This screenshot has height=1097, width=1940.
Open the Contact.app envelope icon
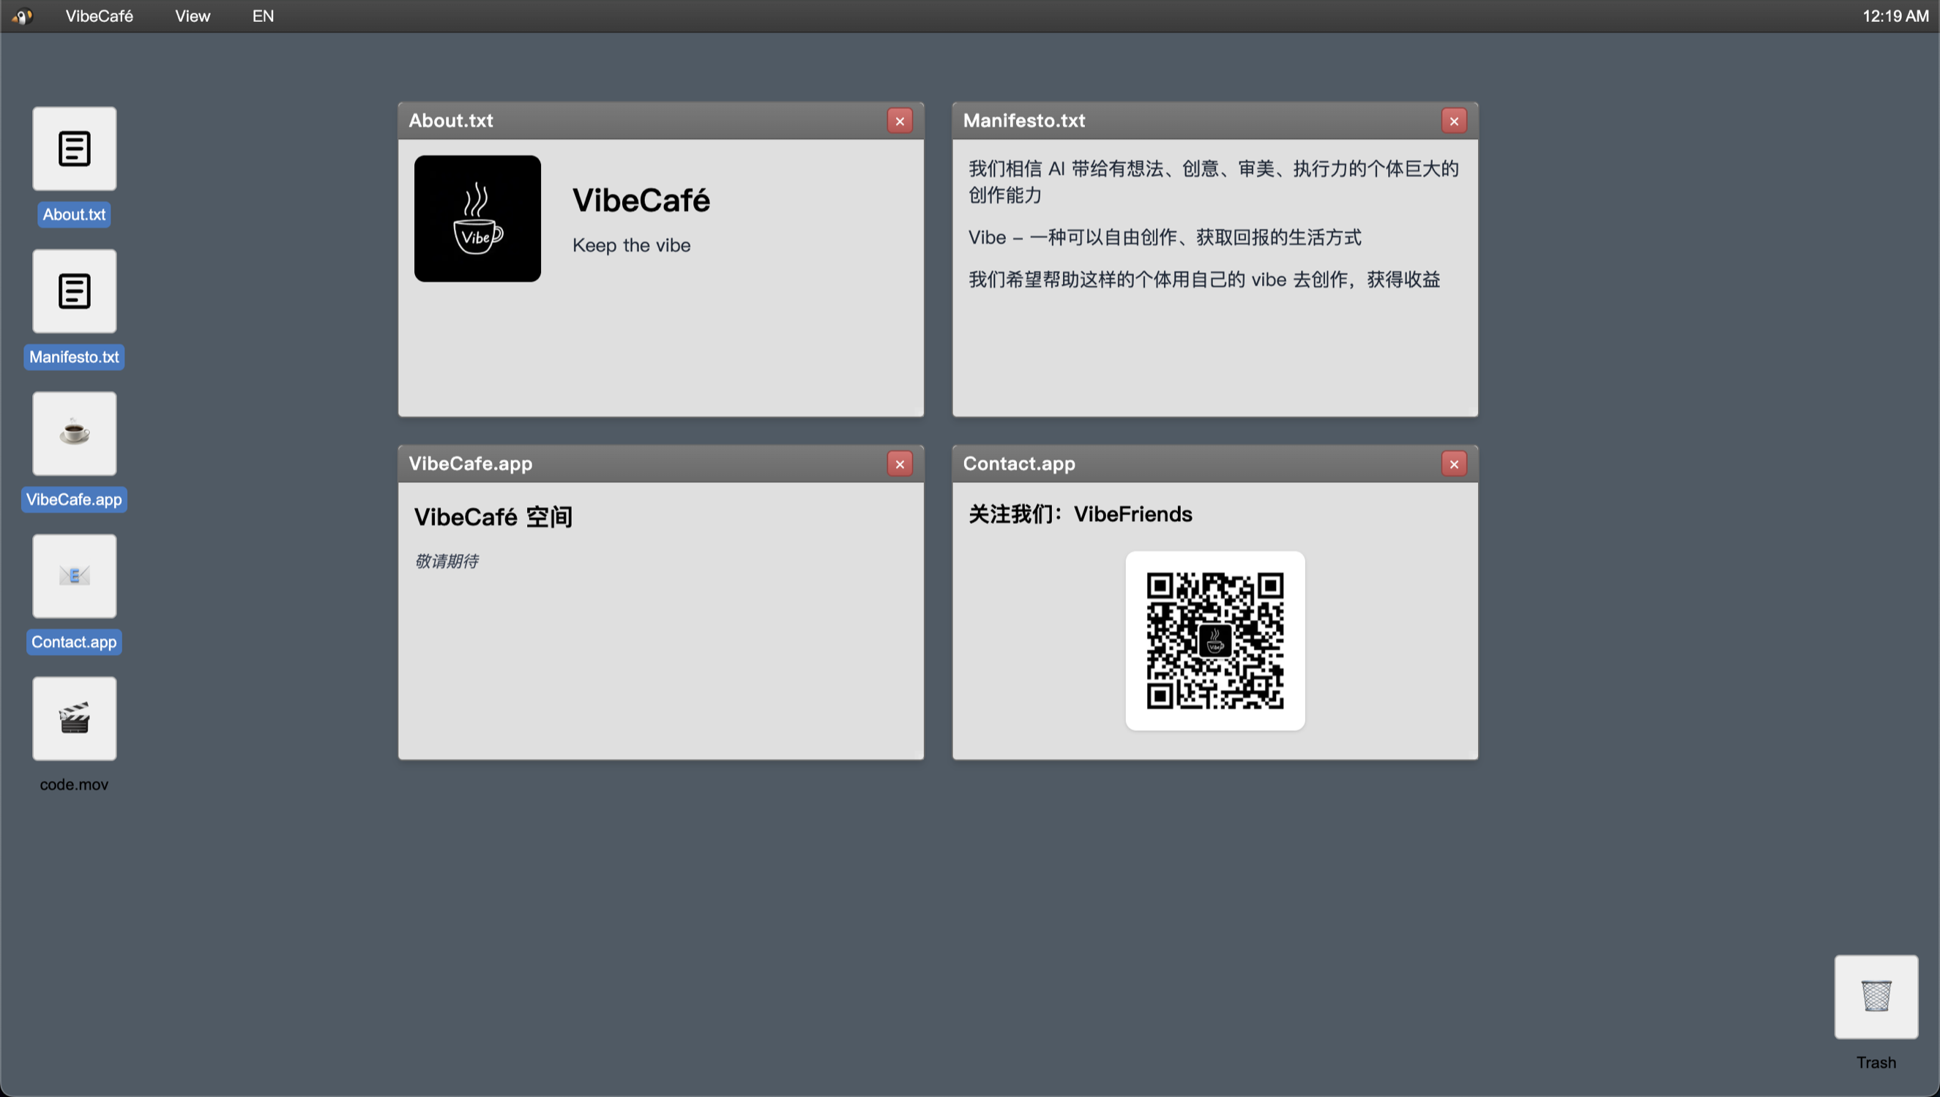(x=74, y=576)
